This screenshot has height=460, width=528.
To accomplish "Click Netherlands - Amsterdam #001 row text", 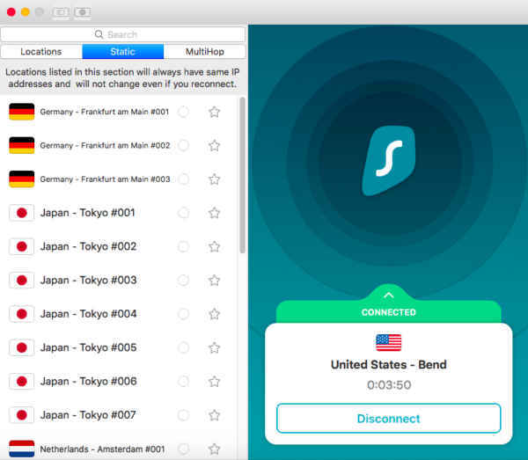I will pyautogui.click(x=102, y=449).
